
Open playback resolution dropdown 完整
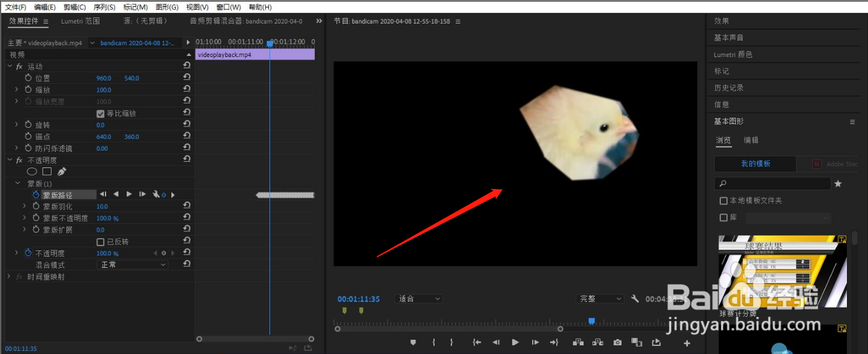(x=600, y=299)
